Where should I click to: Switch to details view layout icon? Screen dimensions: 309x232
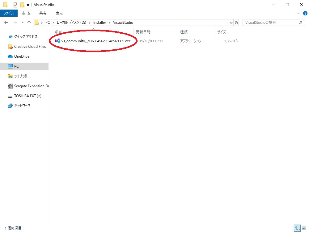click(x=297, y=228)
